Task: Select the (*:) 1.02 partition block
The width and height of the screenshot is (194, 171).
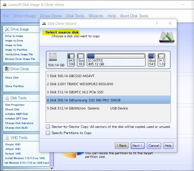Action: click(161, 60)
